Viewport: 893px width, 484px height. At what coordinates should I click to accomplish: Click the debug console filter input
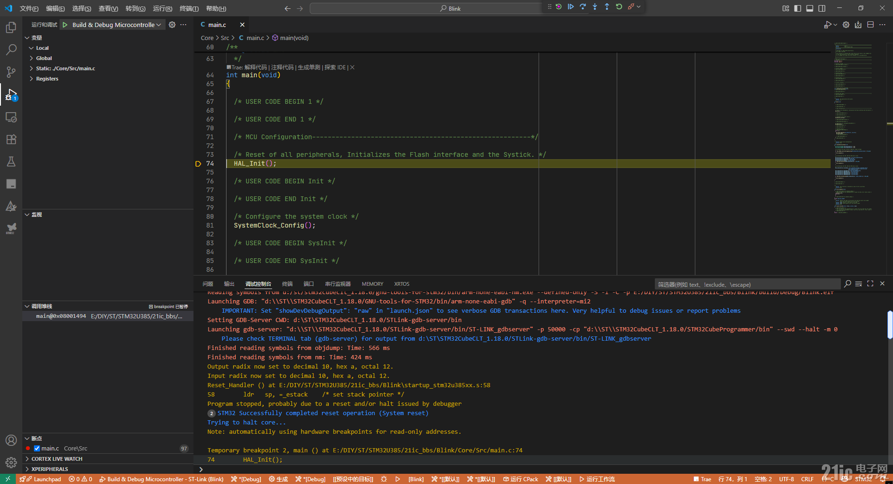coord(747,284)
